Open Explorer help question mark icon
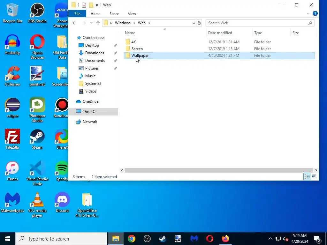The image size is (327, 245). 315,13
